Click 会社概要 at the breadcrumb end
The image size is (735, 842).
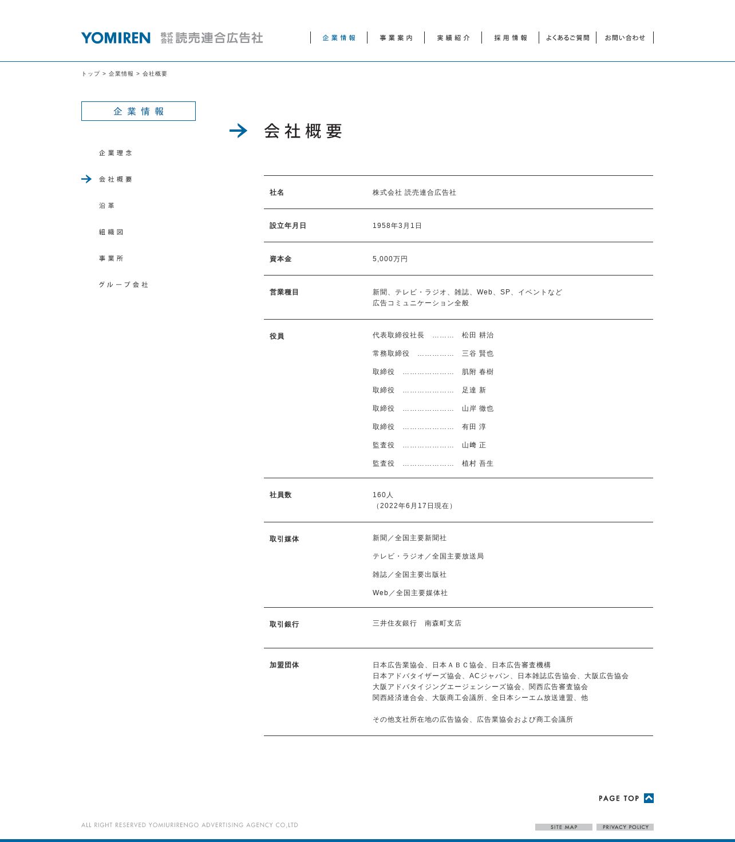[x=155, y=74]
